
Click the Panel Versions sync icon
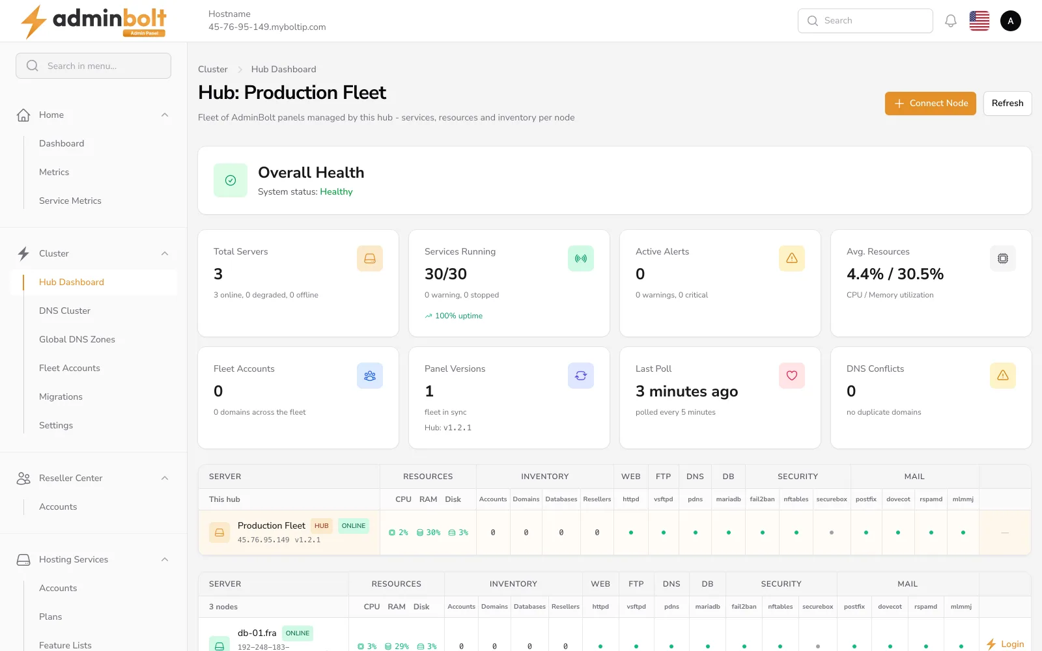[x=581, y=376]
